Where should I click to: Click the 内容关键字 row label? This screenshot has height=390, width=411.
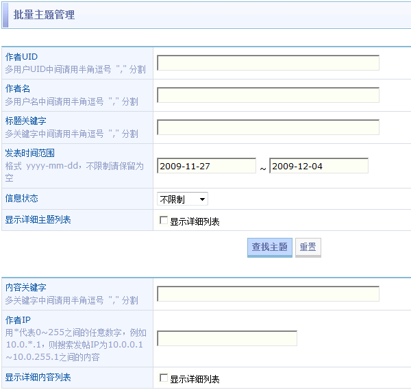tap(25, 287)
